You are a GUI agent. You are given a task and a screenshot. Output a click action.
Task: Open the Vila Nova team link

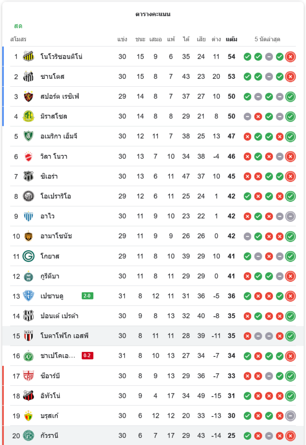pos(54,156)
